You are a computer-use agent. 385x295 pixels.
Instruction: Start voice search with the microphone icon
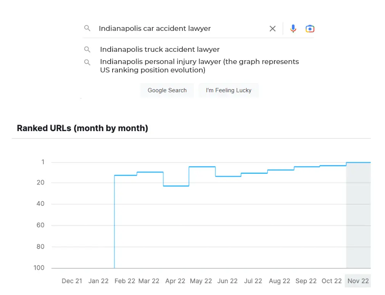coord(293,29)
